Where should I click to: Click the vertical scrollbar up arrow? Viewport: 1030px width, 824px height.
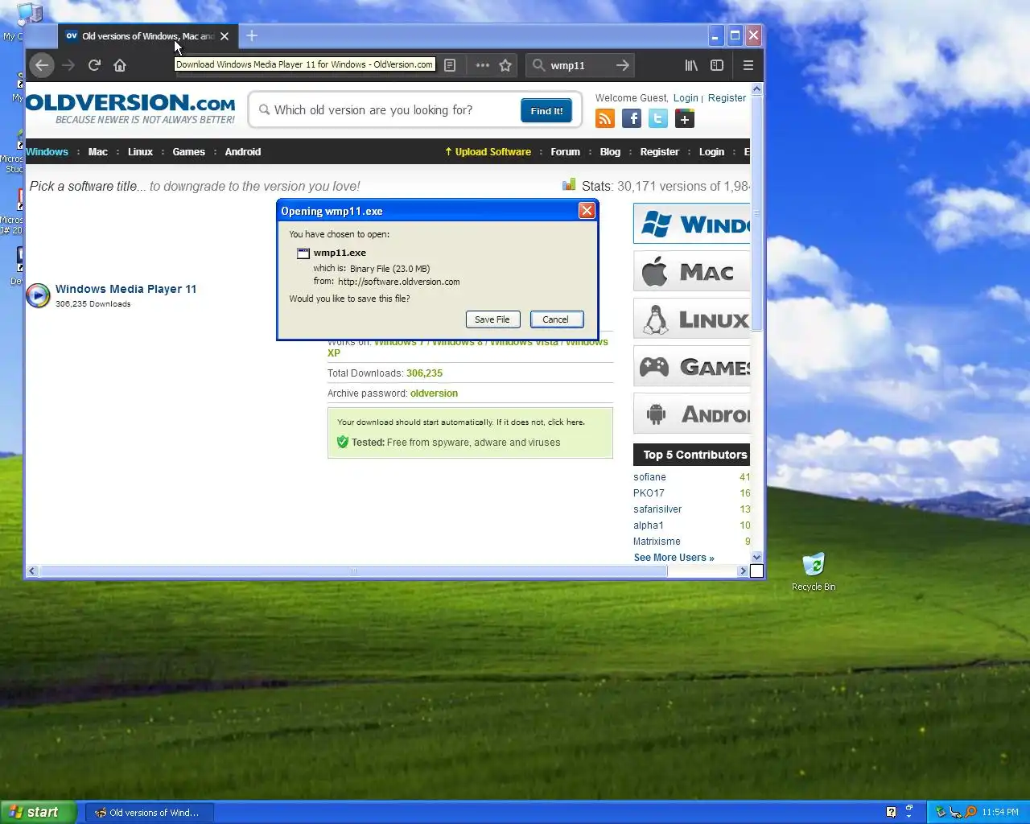756,89
